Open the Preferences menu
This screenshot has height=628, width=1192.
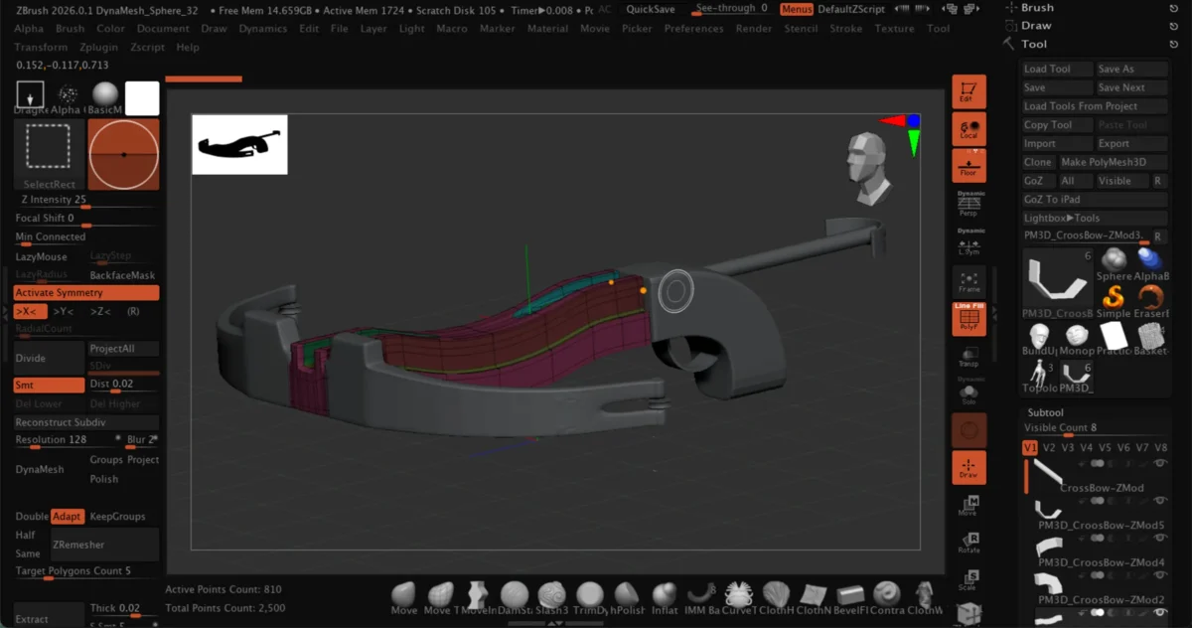tap(693, 29)
